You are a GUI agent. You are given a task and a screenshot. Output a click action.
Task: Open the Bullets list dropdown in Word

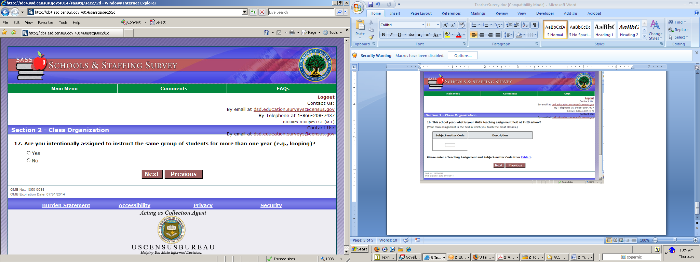[479, 25]
